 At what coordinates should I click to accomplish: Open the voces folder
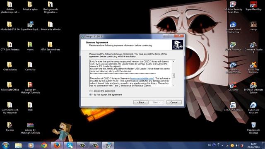pyautogui.click(x=30, y=46)
